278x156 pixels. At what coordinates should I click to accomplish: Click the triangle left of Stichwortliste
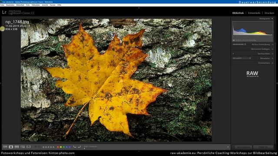[x=233, y=54]
